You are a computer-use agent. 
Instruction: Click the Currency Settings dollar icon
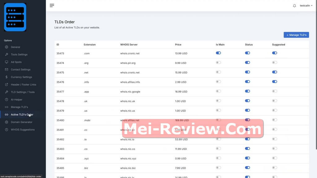click(x=7, y=77)
